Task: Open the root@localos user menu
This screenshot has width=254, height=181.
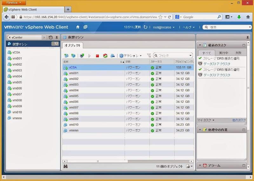Action: click(x=164, y=27)
